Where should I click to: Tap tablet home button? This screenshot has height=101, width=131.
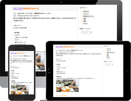(49, 71)
